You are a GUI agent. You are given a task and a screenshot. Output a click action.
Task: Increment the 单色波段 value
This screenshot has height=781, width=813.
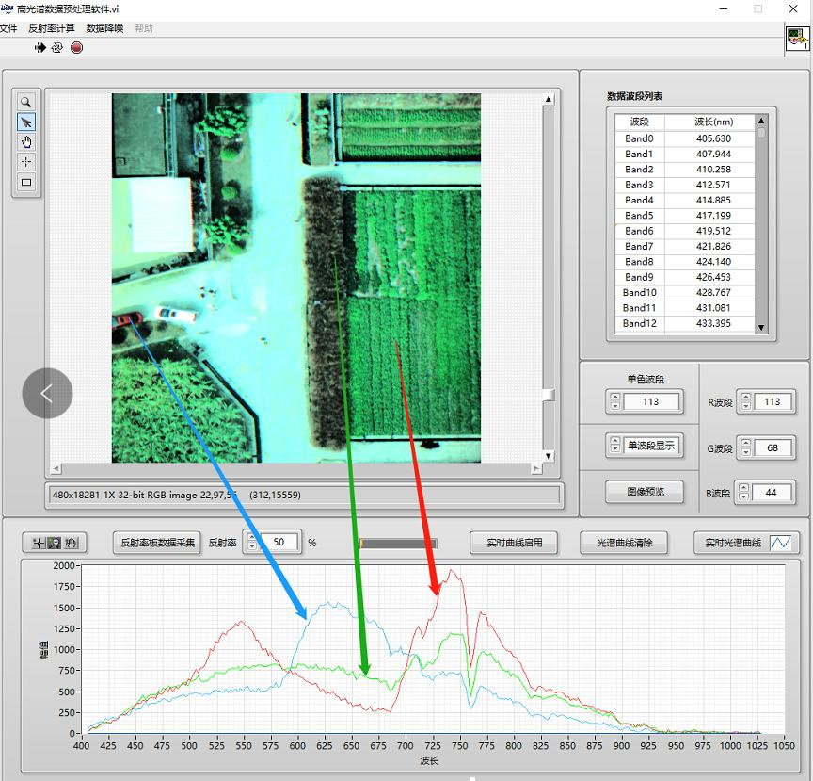(x=615, y=398)
